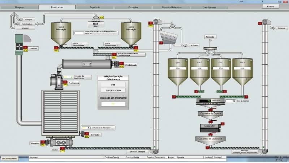
Task: Open the Expedição tab
Action: 95,7
